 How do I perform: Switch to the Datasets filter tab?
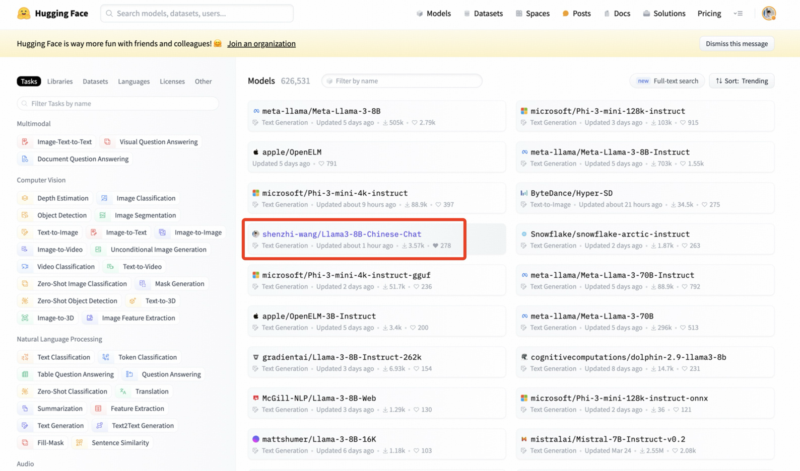(x=95, y=82)
